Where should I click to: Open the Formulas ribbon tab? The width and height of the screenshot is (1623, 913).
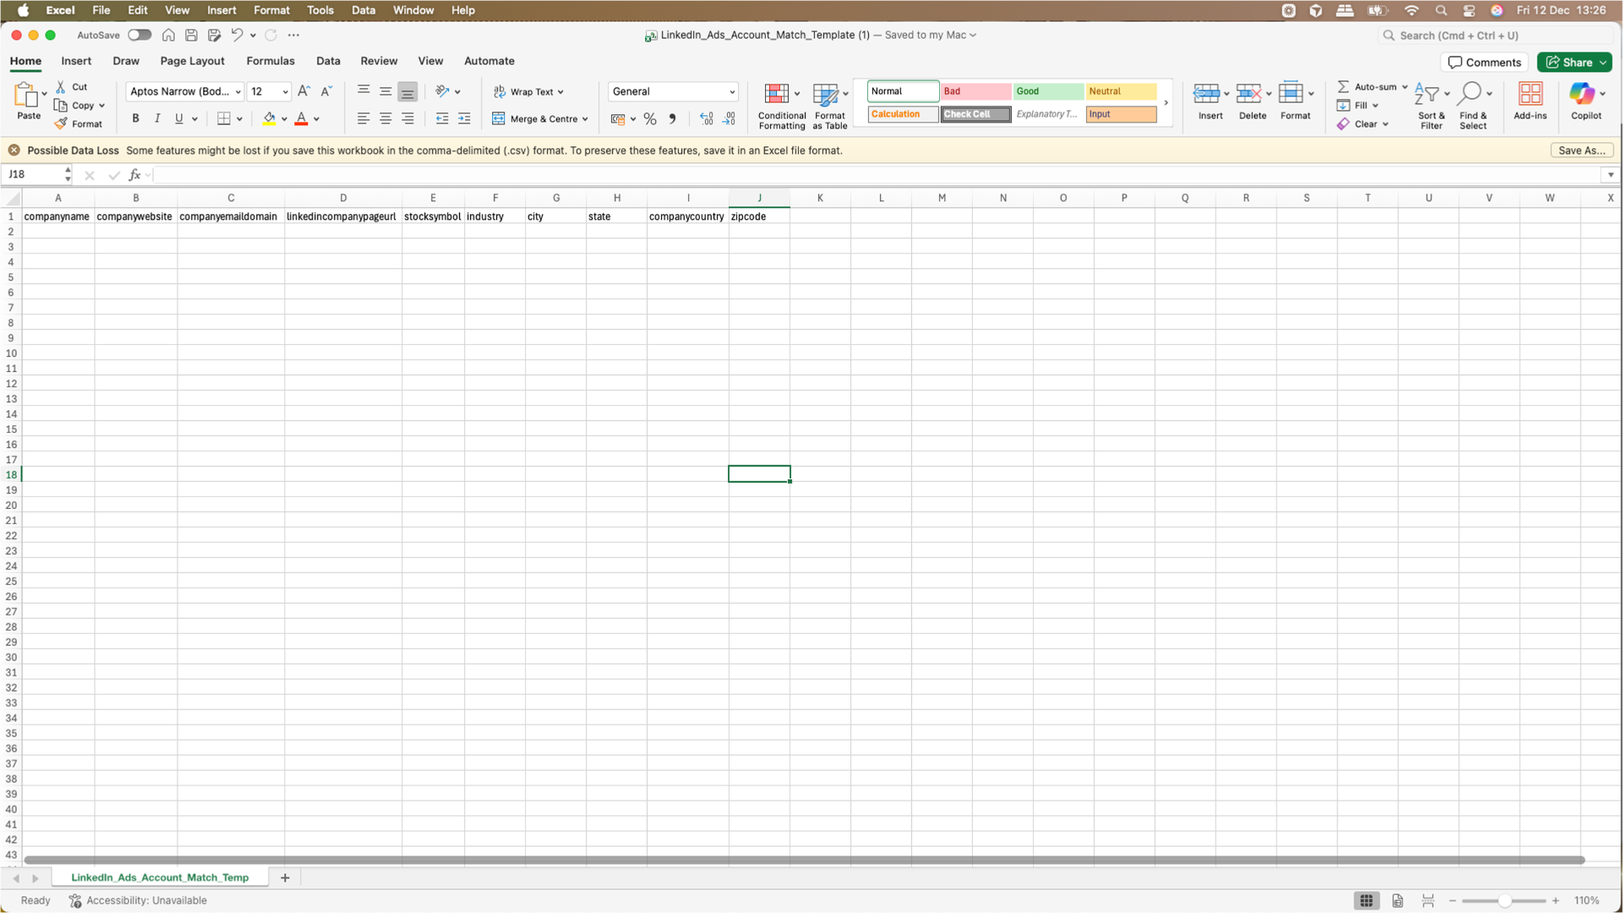point(270,61)
